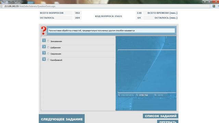
Task: Click answer text Сверлением
Action: pyautogui.click(x=56, y=54)
